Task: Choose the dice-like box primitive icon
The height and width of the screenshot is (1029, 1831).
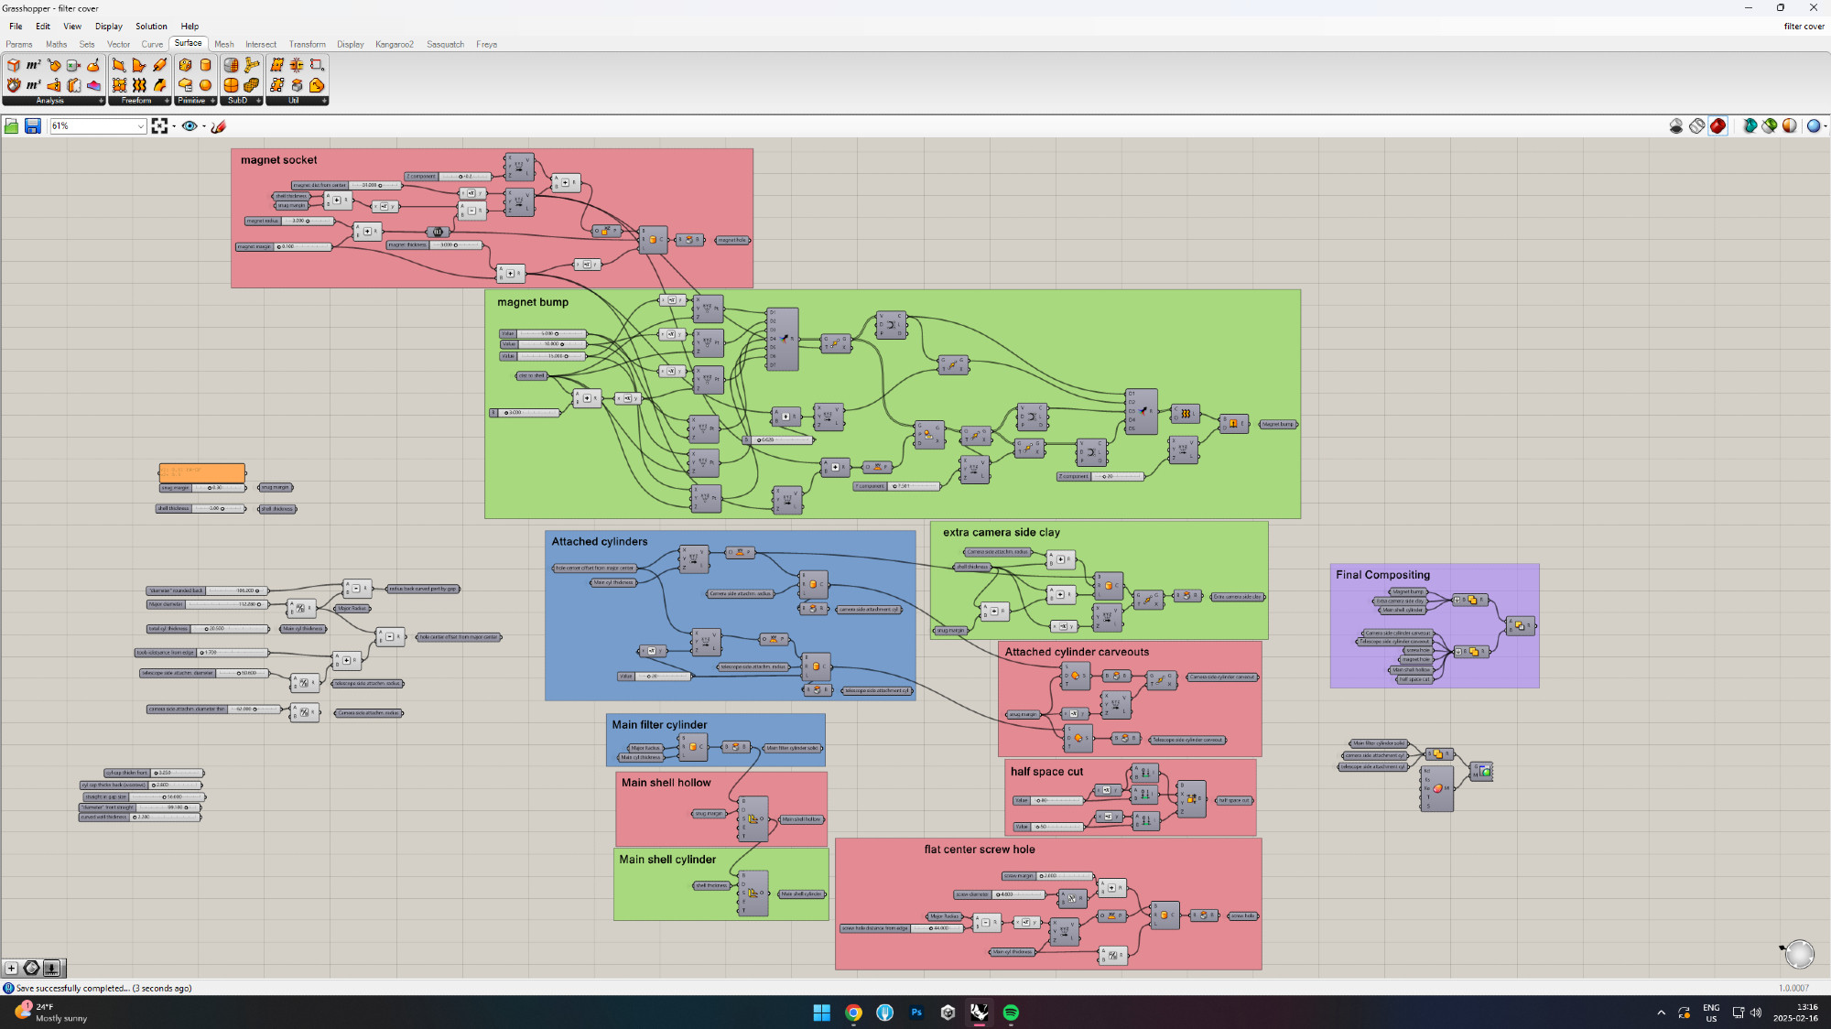Action: tap(185, 65)
